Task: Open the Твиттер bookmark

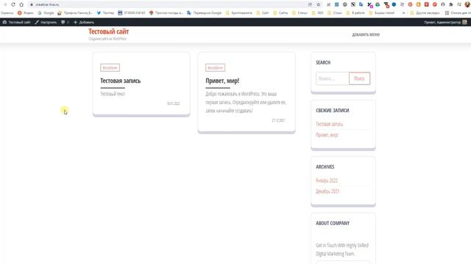Action: coord(105,13)
